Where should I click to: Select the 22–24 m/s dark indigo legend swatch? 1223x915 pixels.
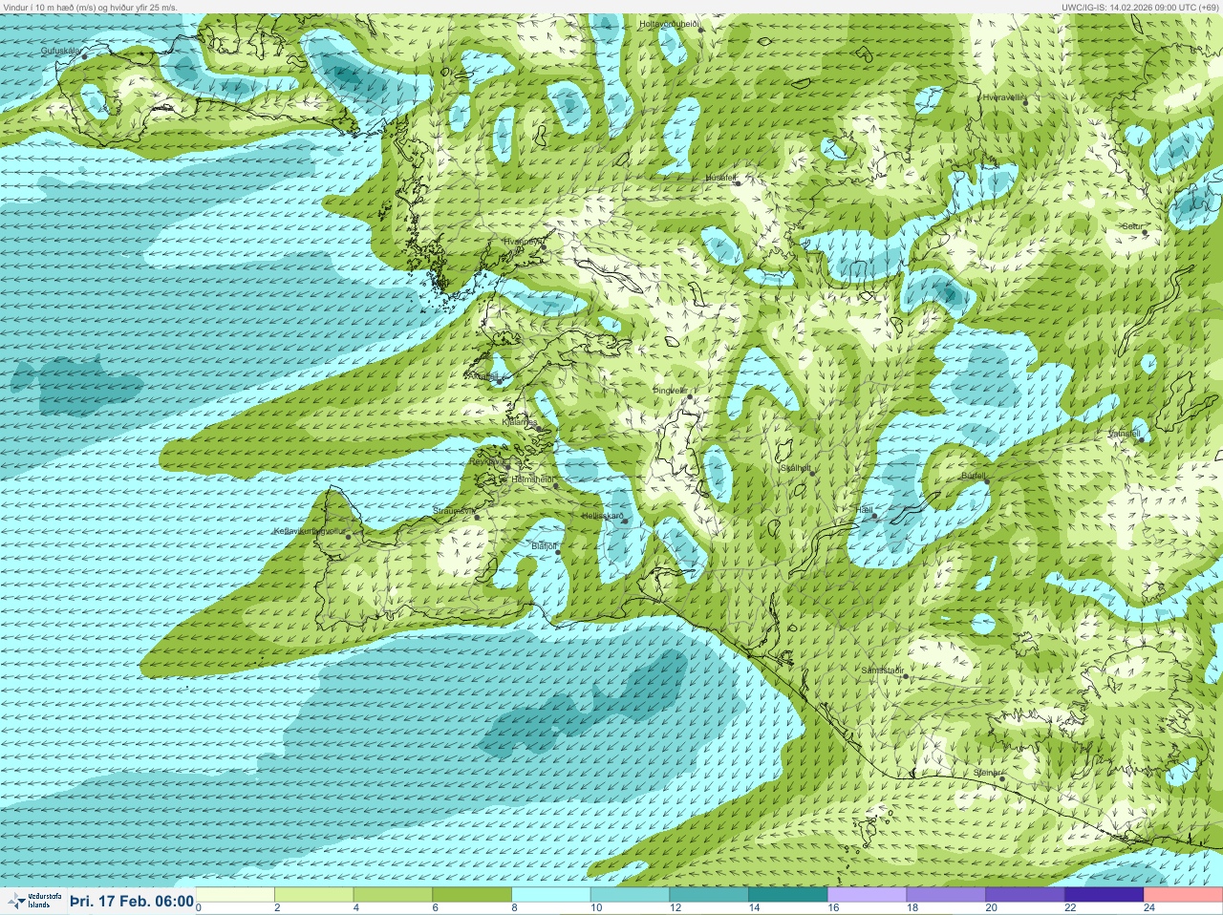pos(1104,895)
